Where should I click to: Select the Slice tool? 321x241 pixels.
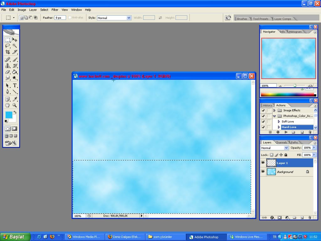point(15,52)
